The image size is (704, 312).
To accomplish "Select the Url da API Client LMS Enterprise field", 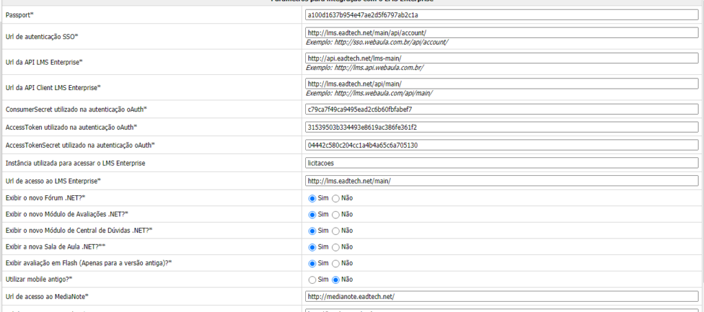I will [x=501, y=84].
